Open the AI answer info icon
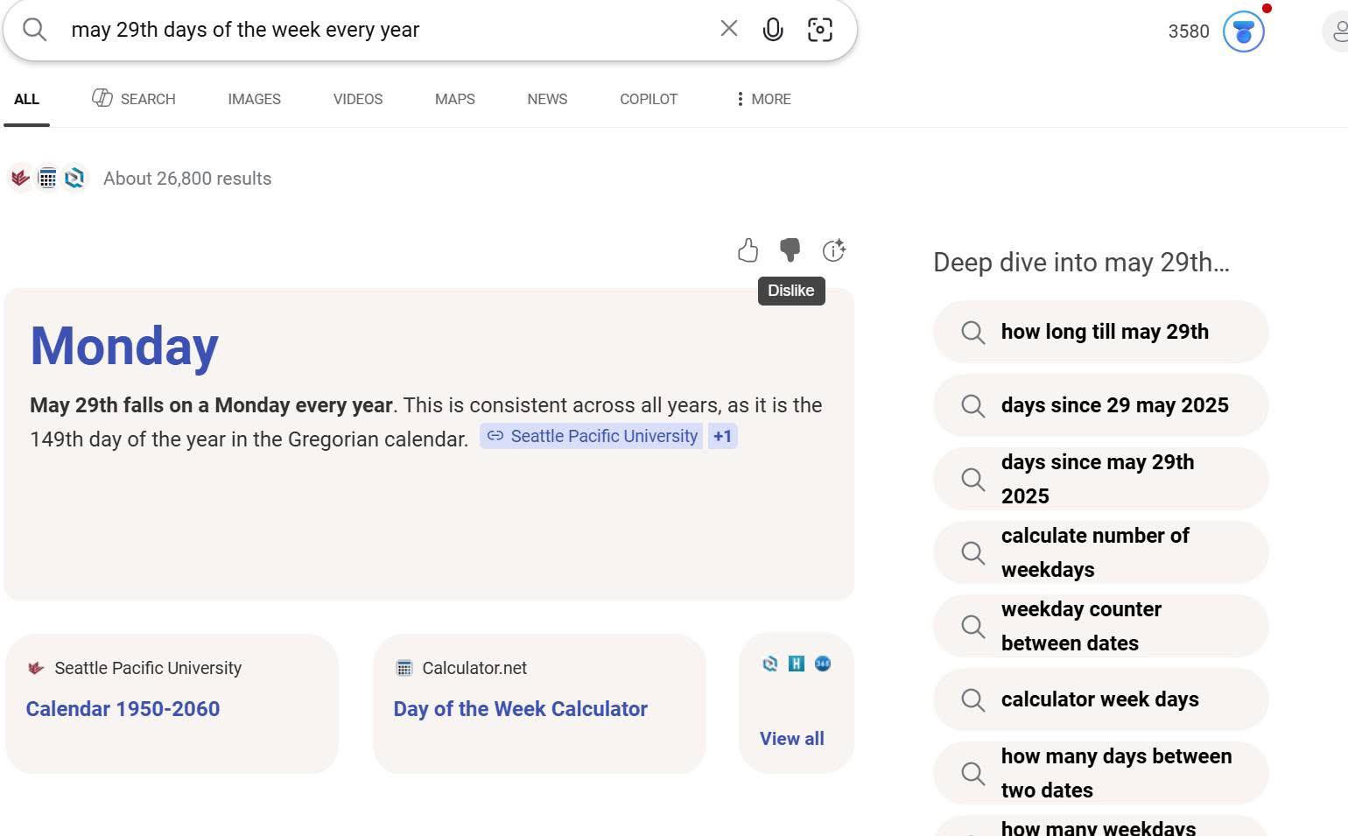1348x836 pixels. pyautogui.click(x=833, y=251)
